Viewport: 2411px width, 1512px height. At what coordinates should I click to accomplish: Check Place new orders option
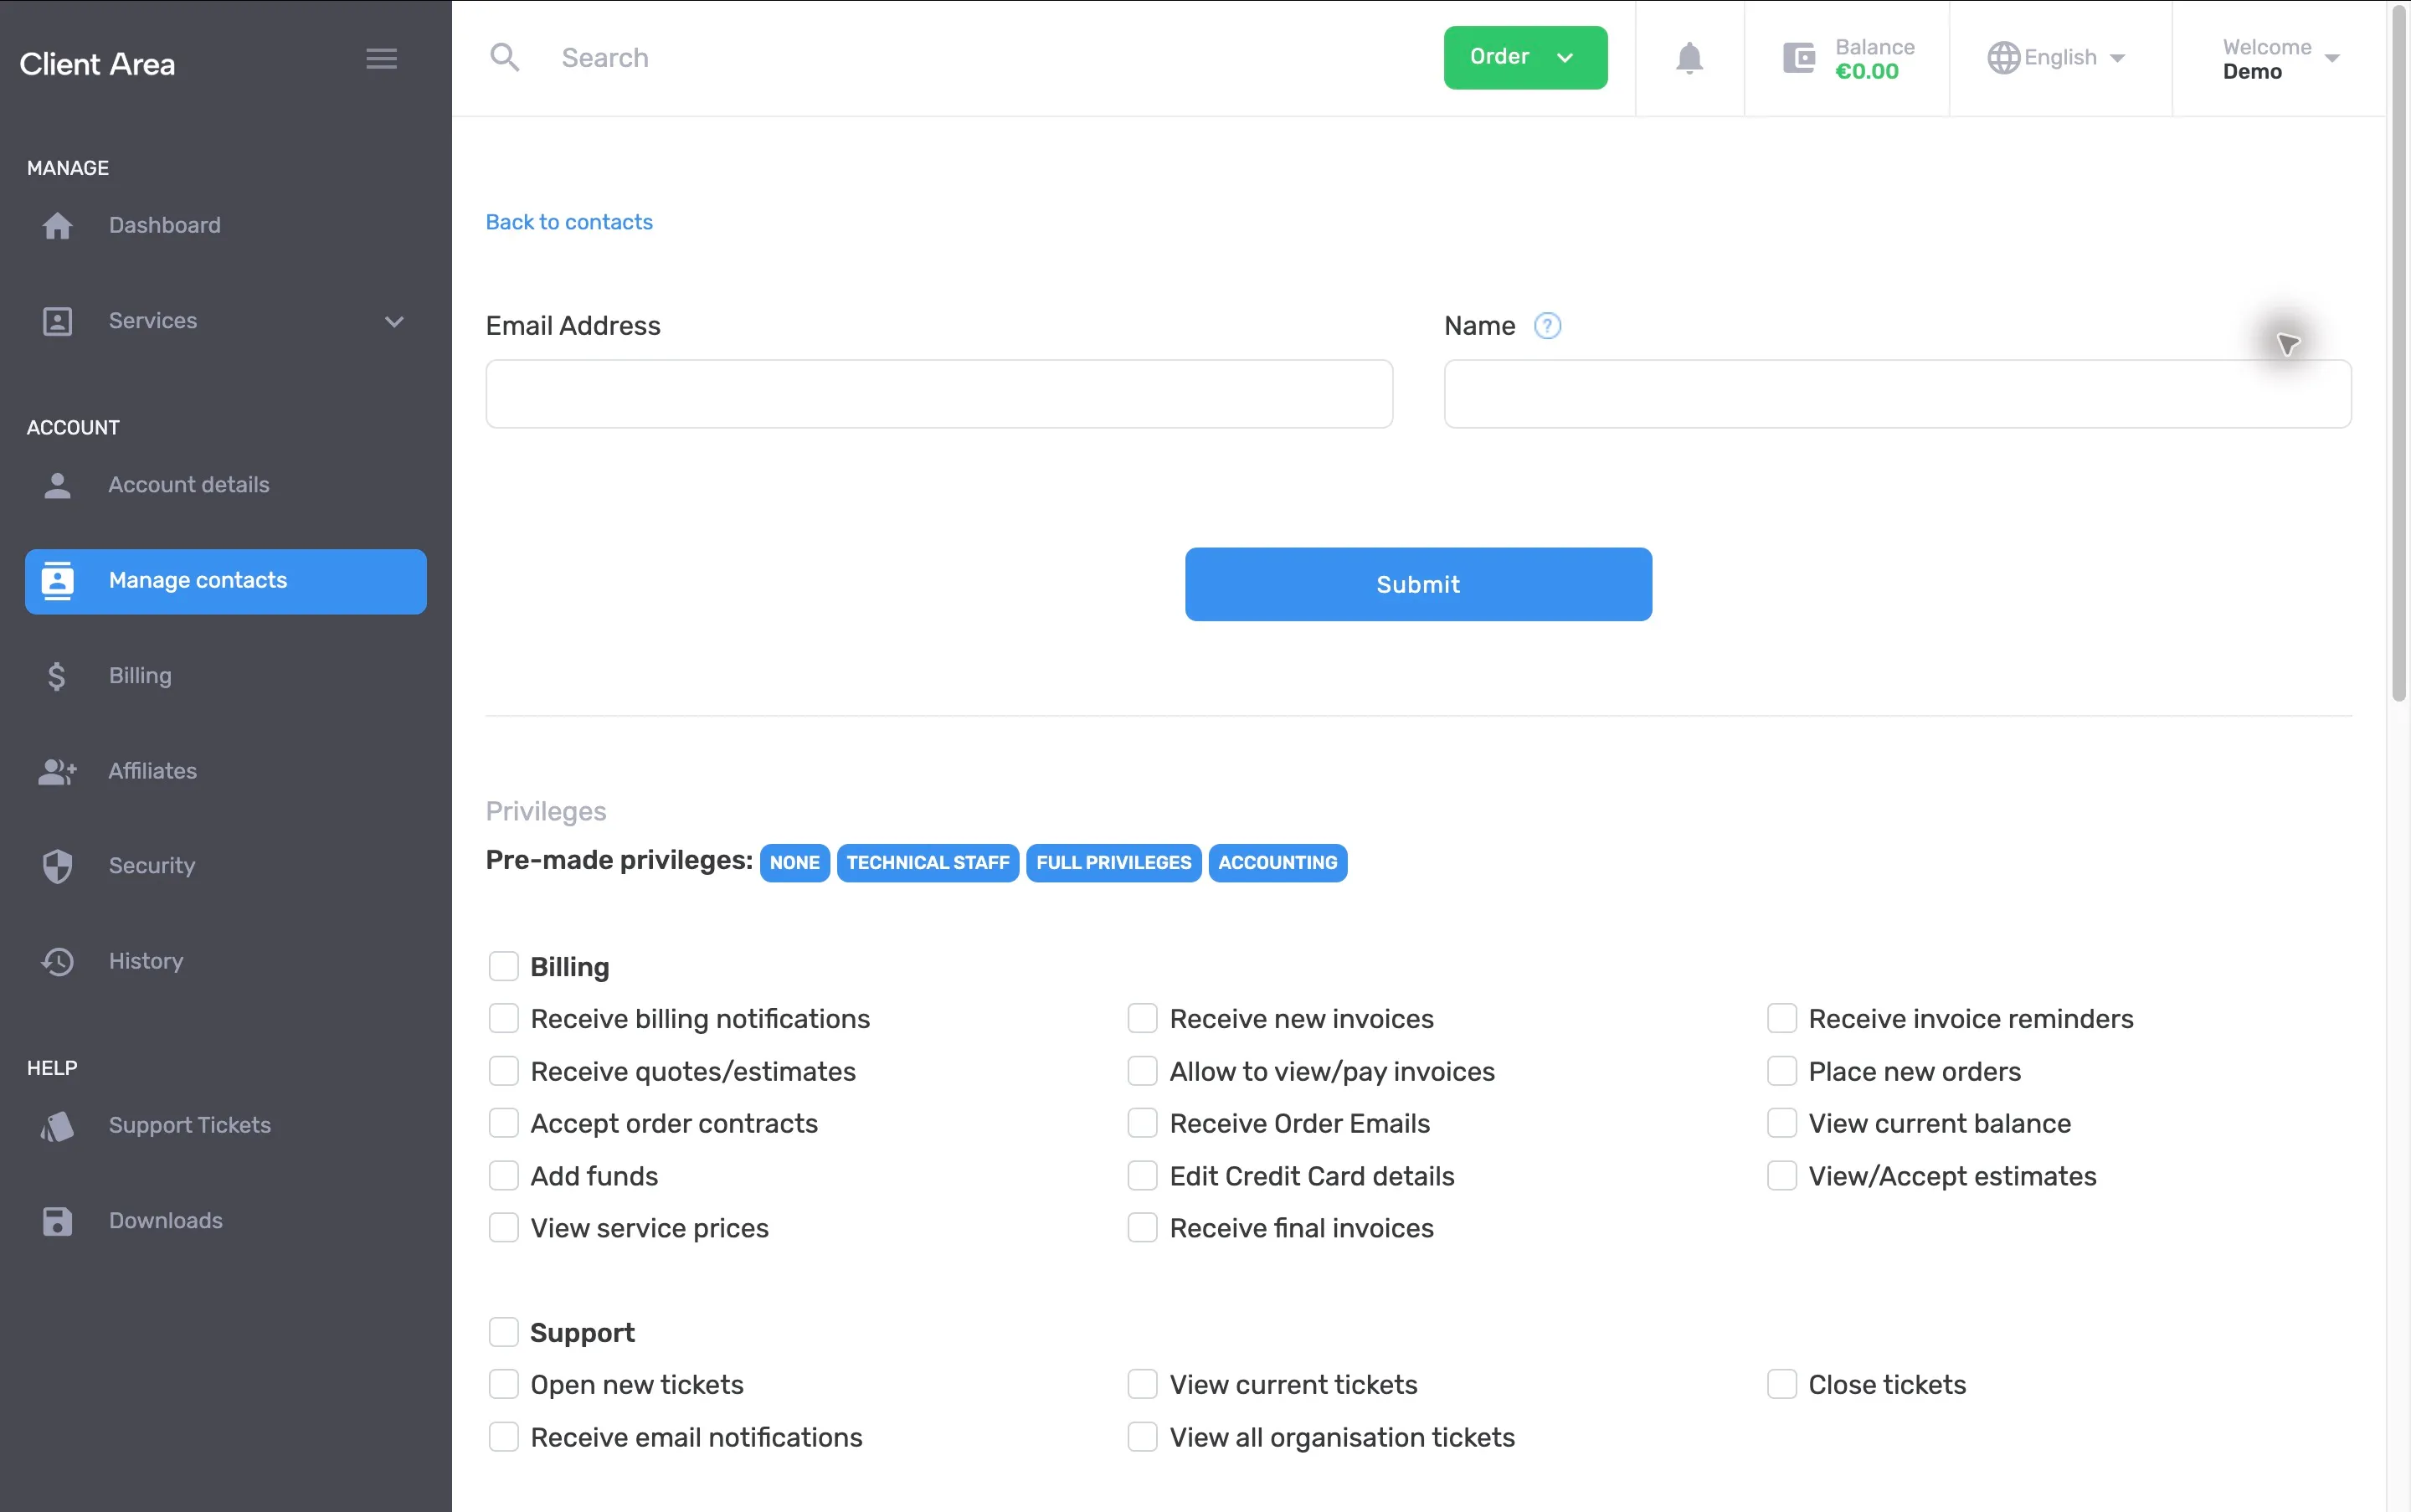(1781, 1071)
